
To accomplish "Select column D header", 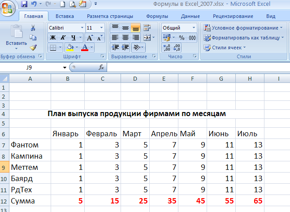I will coord(135,78).
